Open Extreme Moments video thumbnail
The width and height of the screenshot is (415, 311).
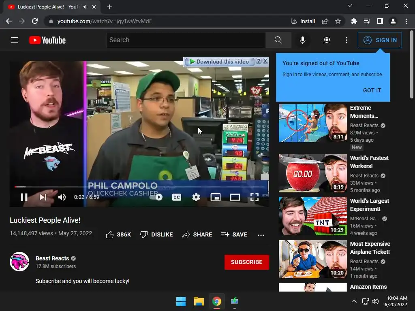pos(312,123)
